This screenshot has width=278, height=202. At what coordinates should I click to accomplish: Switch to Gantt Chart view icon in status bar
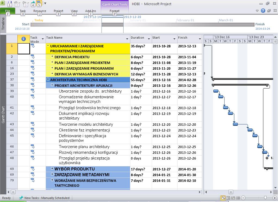click(x=223, y=198)
